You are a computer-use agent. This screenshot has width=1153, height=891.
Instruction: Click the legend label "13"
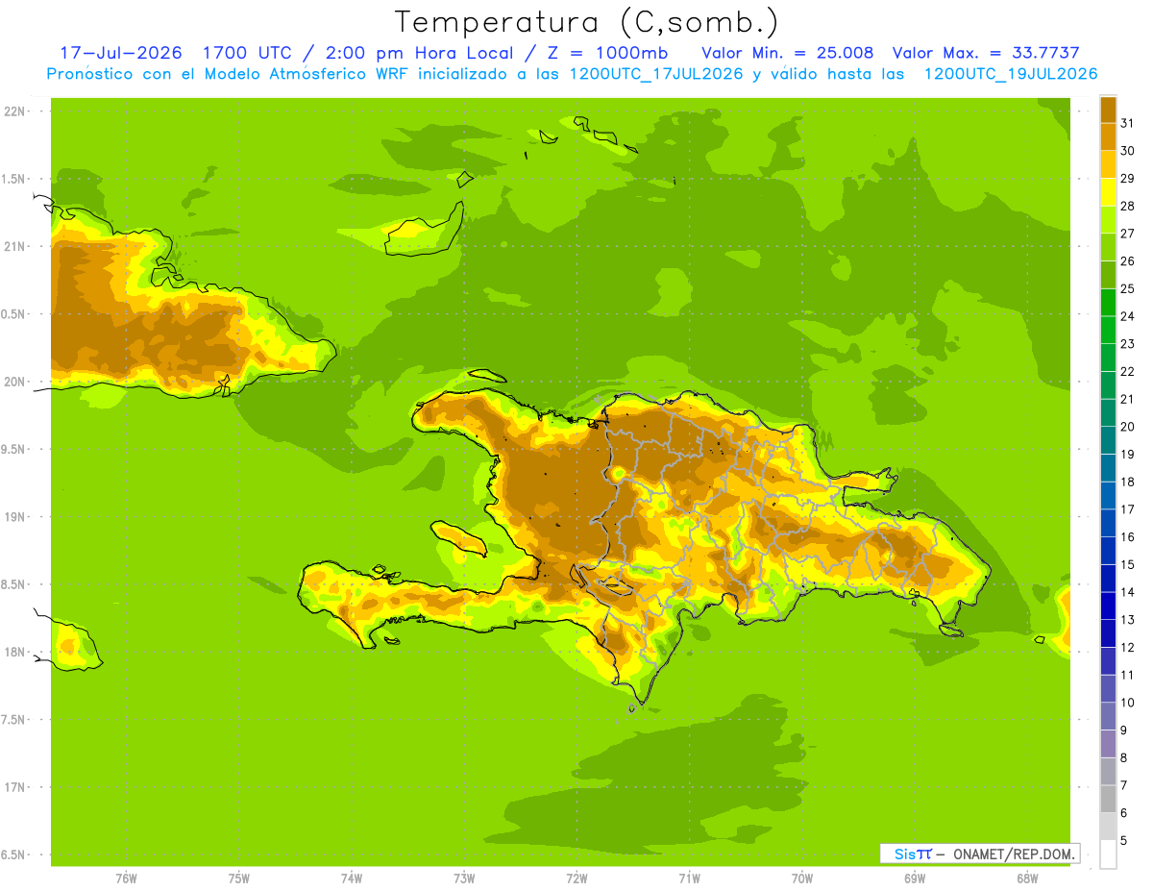pos(1128,619)
